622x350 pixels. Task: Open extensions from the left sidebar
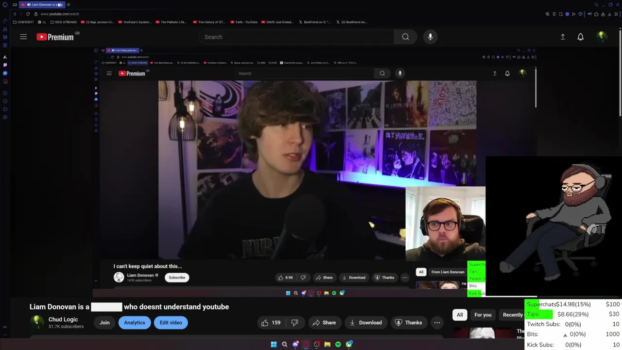pyautogui.click(x=5, y=109)
